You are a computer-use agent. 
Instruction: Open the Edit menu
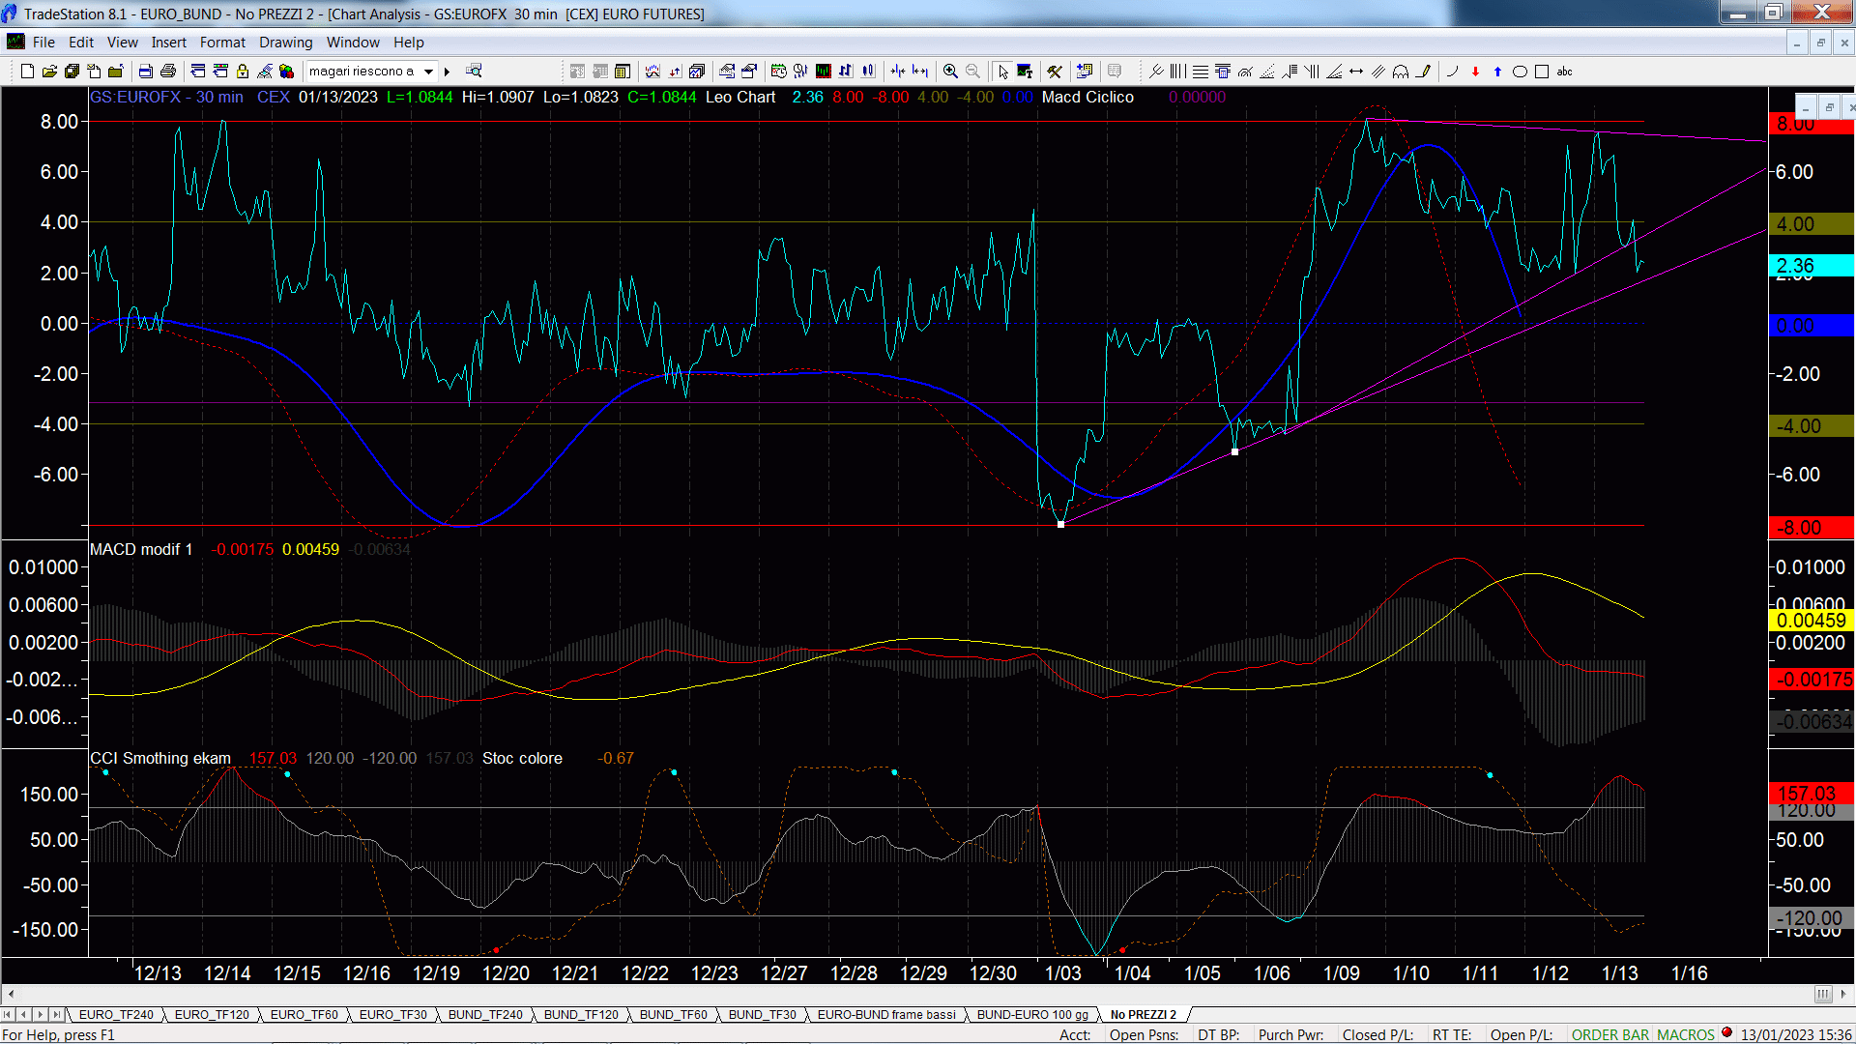tap(81, 43)
